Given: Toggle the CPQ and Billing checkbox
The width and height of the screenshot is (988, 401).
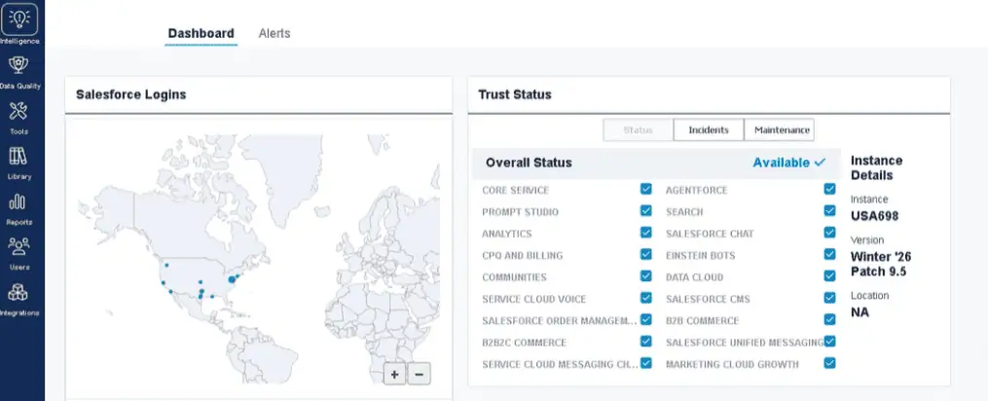Looking at the screenshot, I should (x=646, y=254).
